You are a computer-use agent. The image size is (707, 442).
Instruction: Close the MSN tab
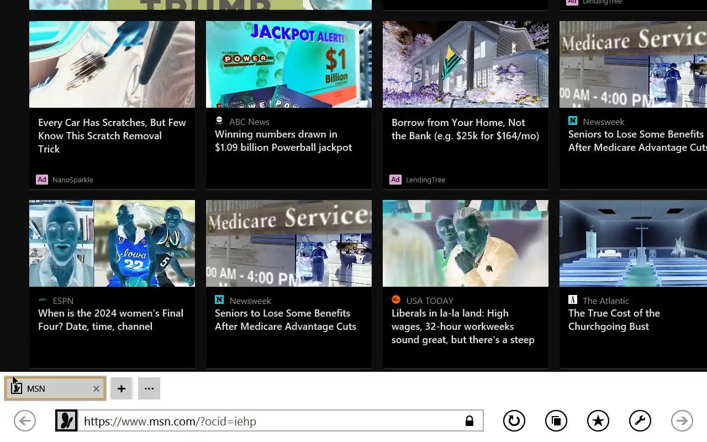tap(96, 389)
